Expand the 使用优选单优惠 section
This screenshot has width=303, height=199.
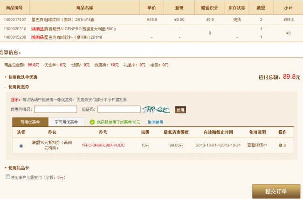coord(21,77)
